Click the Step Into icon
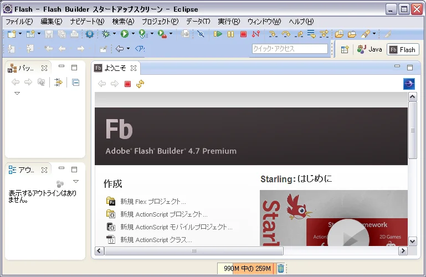The height and width of the screenshot is (277, 426). [x=273, y=34]
